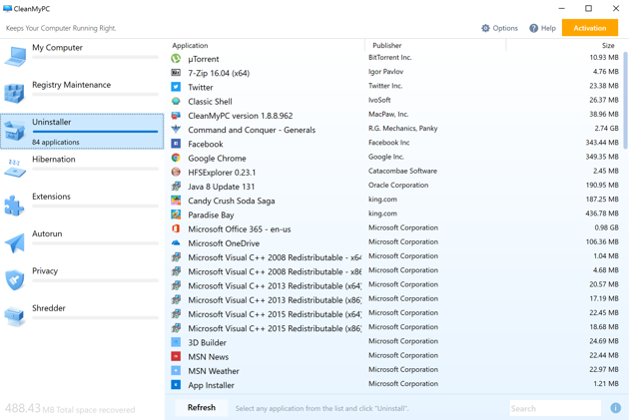The image size is (629, 420).
Task: Click the Facebook app icon
Action: tap(176, 144)
